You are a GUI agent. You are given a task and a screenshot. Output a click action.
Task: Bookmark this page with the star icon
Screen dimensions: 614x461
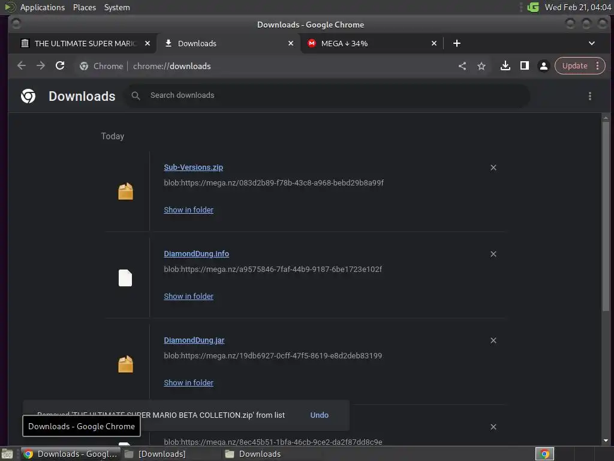481,66
